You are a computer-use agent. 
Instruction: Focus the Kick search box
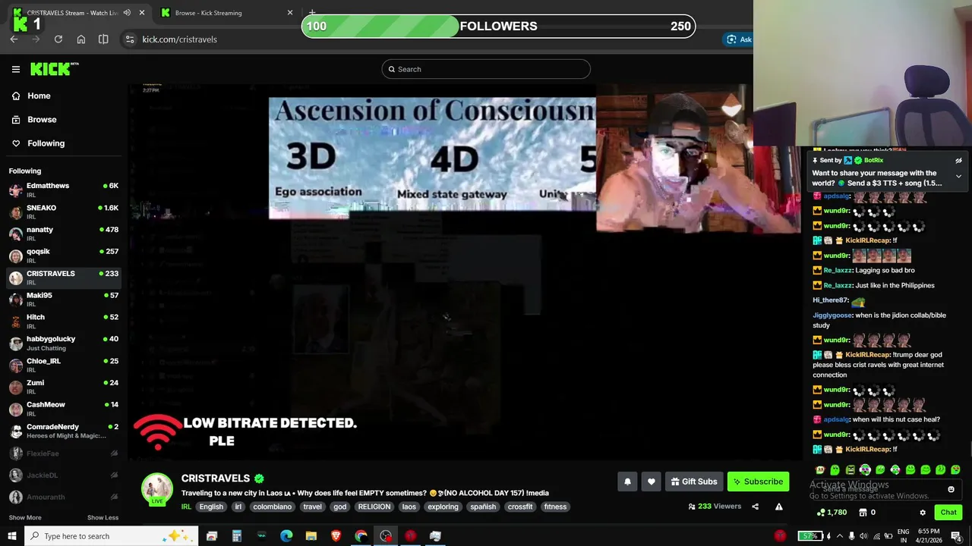(486, 69)
